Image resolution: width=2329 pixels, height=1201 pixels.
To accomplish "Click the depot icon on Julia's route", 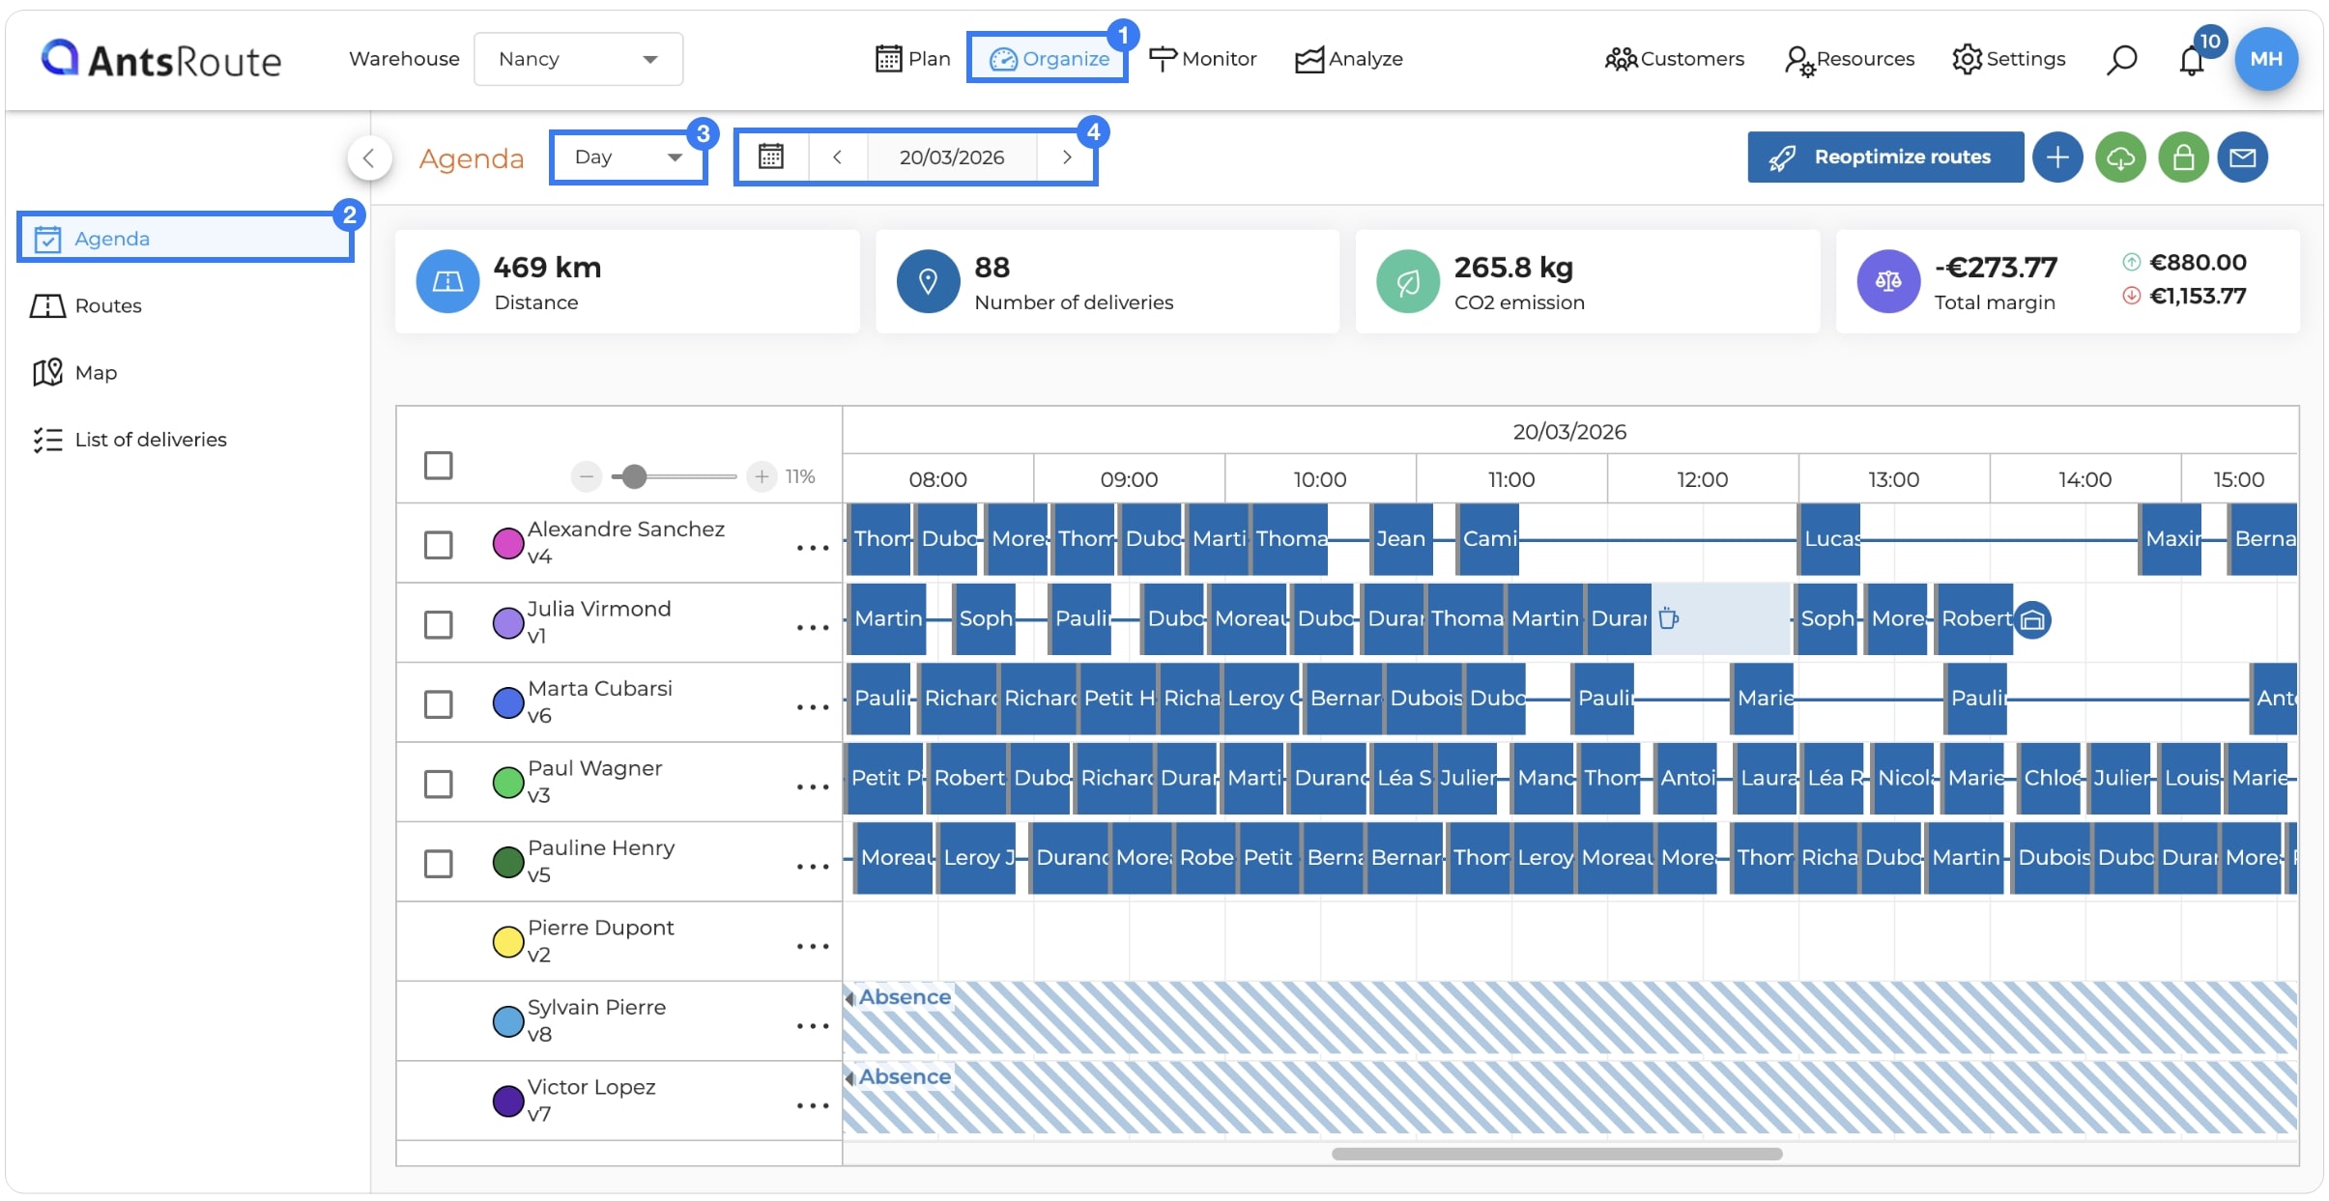I will 2032,619.
